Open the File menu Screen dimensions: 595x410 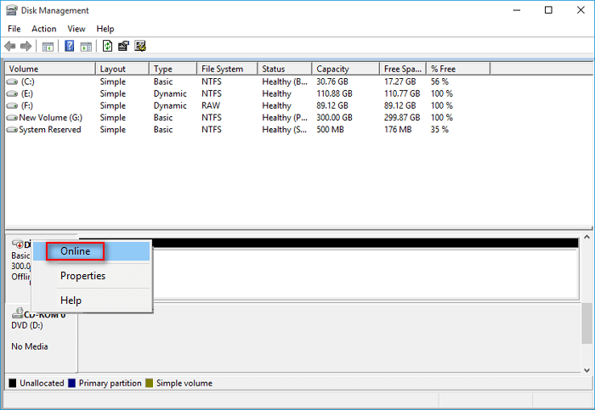[x=14, y=29]
